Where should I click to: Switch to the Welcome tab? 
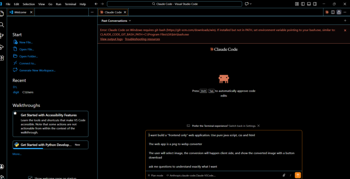point(21,12)
